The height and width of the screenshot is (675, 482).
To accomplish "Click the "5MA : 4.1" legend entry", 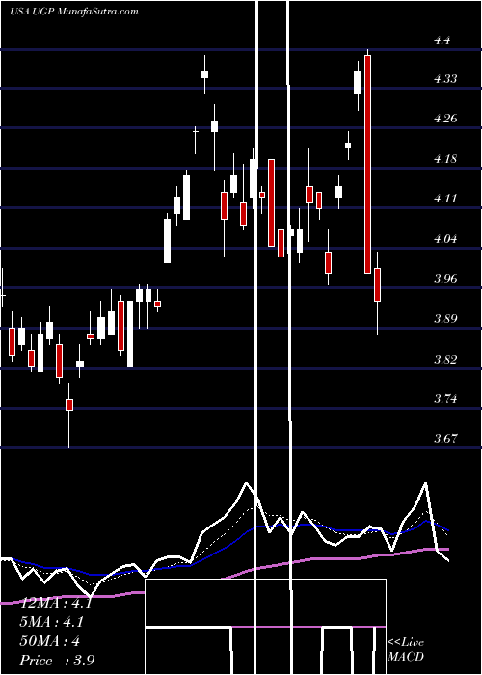I will [x=52, y=622].
